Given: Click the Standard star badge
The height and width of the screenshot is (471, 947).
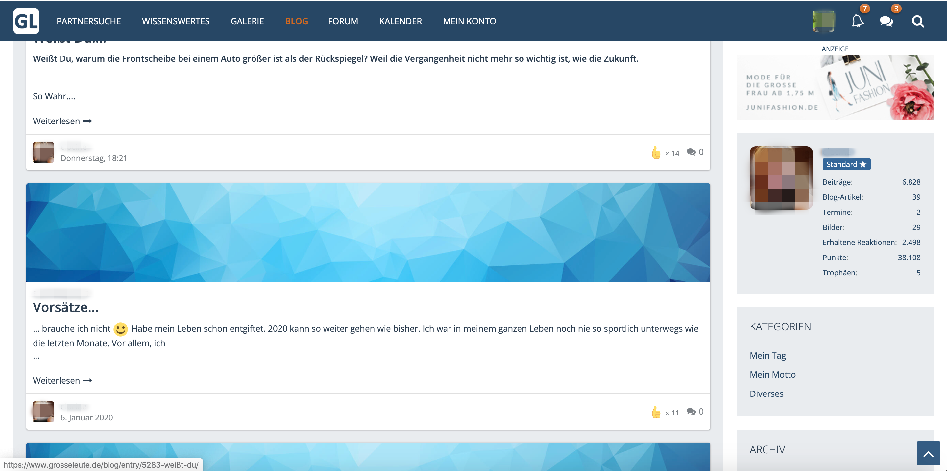Looking at the screenshot, I should click(846, 165).
